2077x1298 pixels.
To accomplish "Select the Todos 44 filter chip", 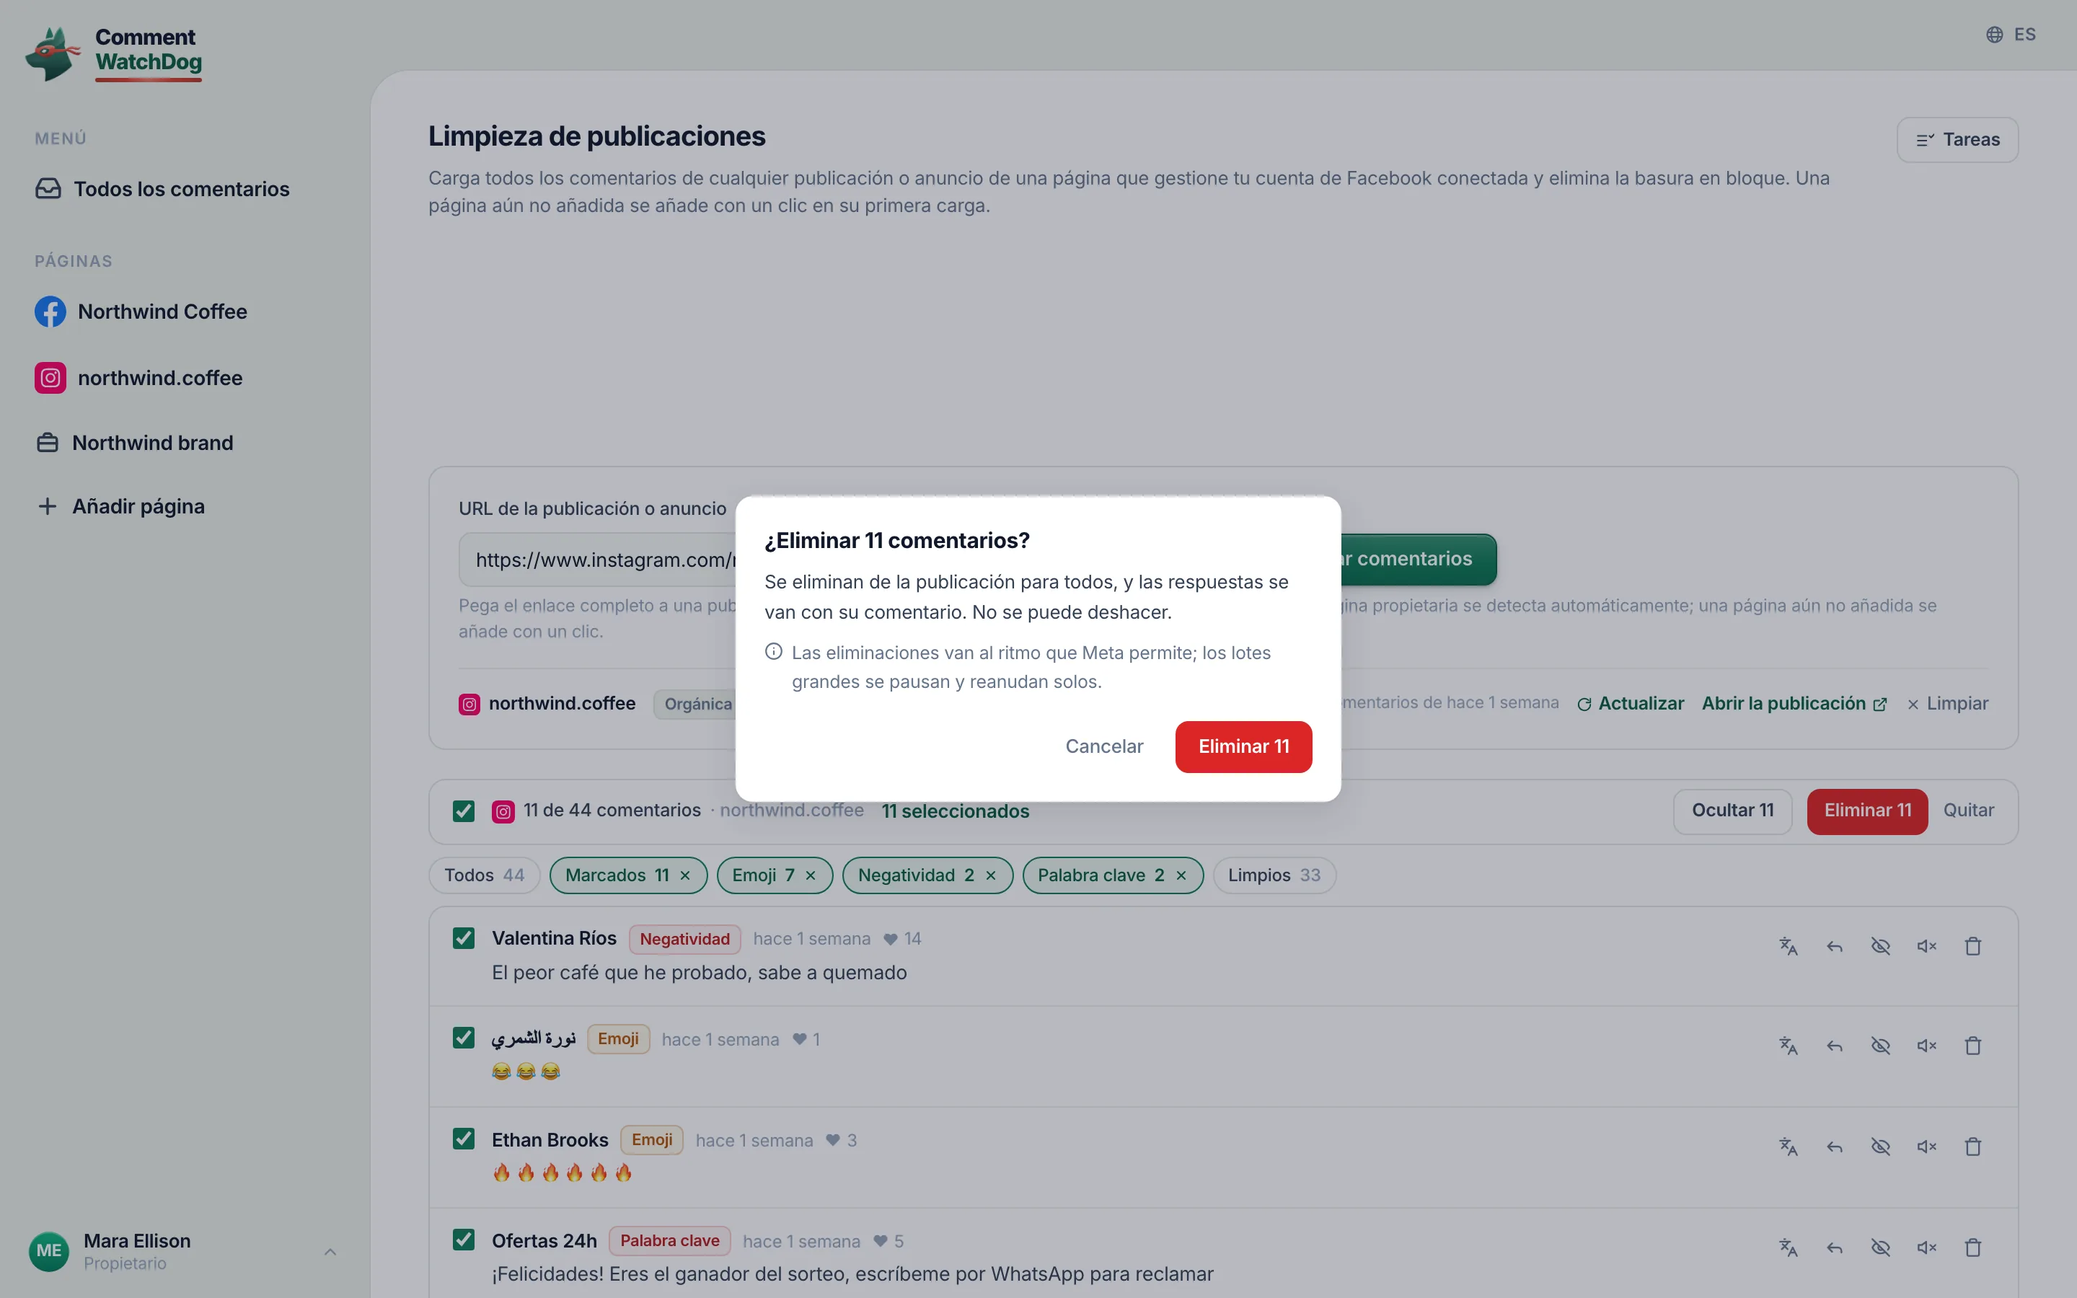I will point(484,875).
